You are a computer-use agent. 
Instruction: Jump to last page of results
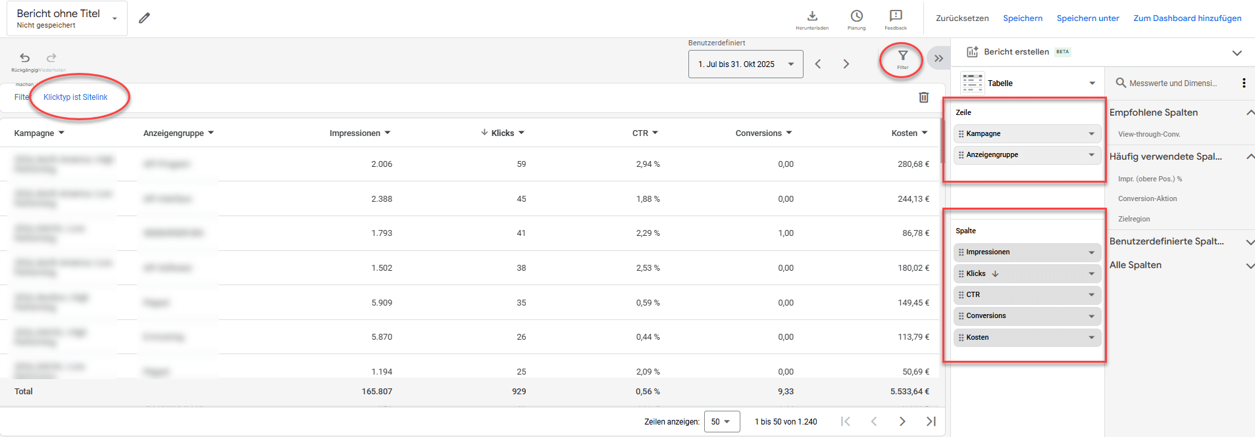(x=931, y=421)
